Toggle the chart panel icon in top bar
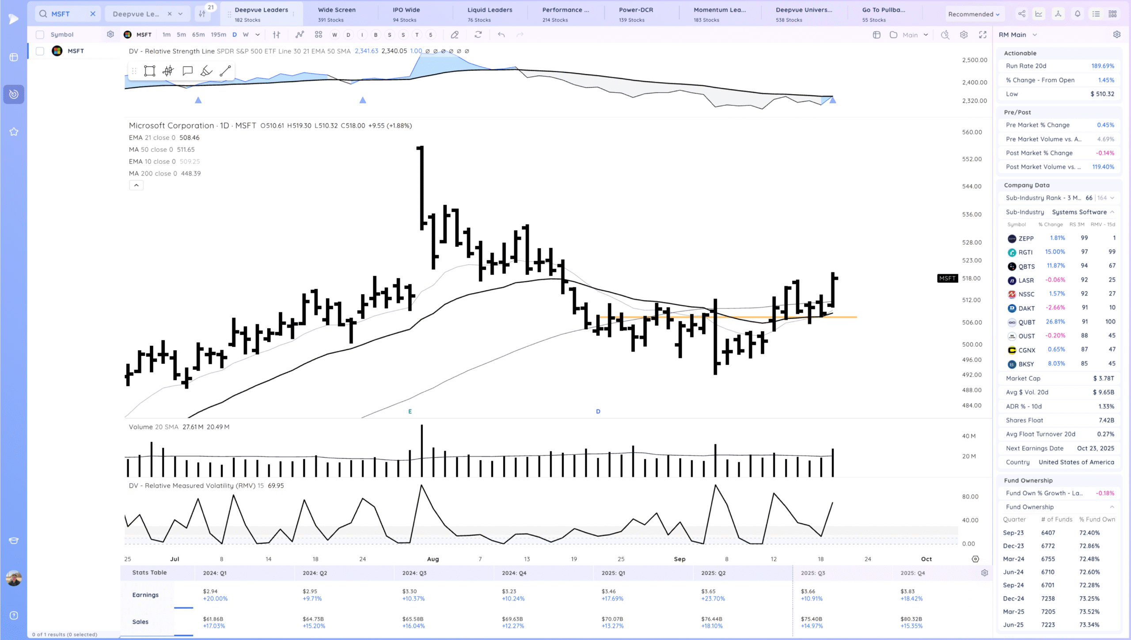Screen dimensions: 1131x640 coord(1039,14)
